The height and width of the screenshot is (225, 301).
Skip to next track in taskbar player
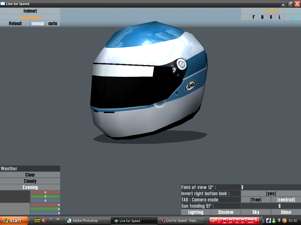[243, 221]
